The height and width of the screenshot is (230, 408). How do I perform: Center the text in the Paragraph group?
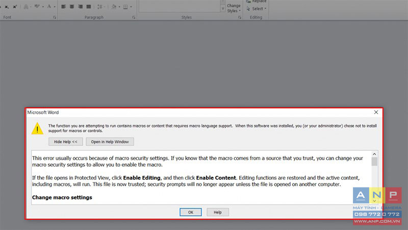click(x=72, y=7)
